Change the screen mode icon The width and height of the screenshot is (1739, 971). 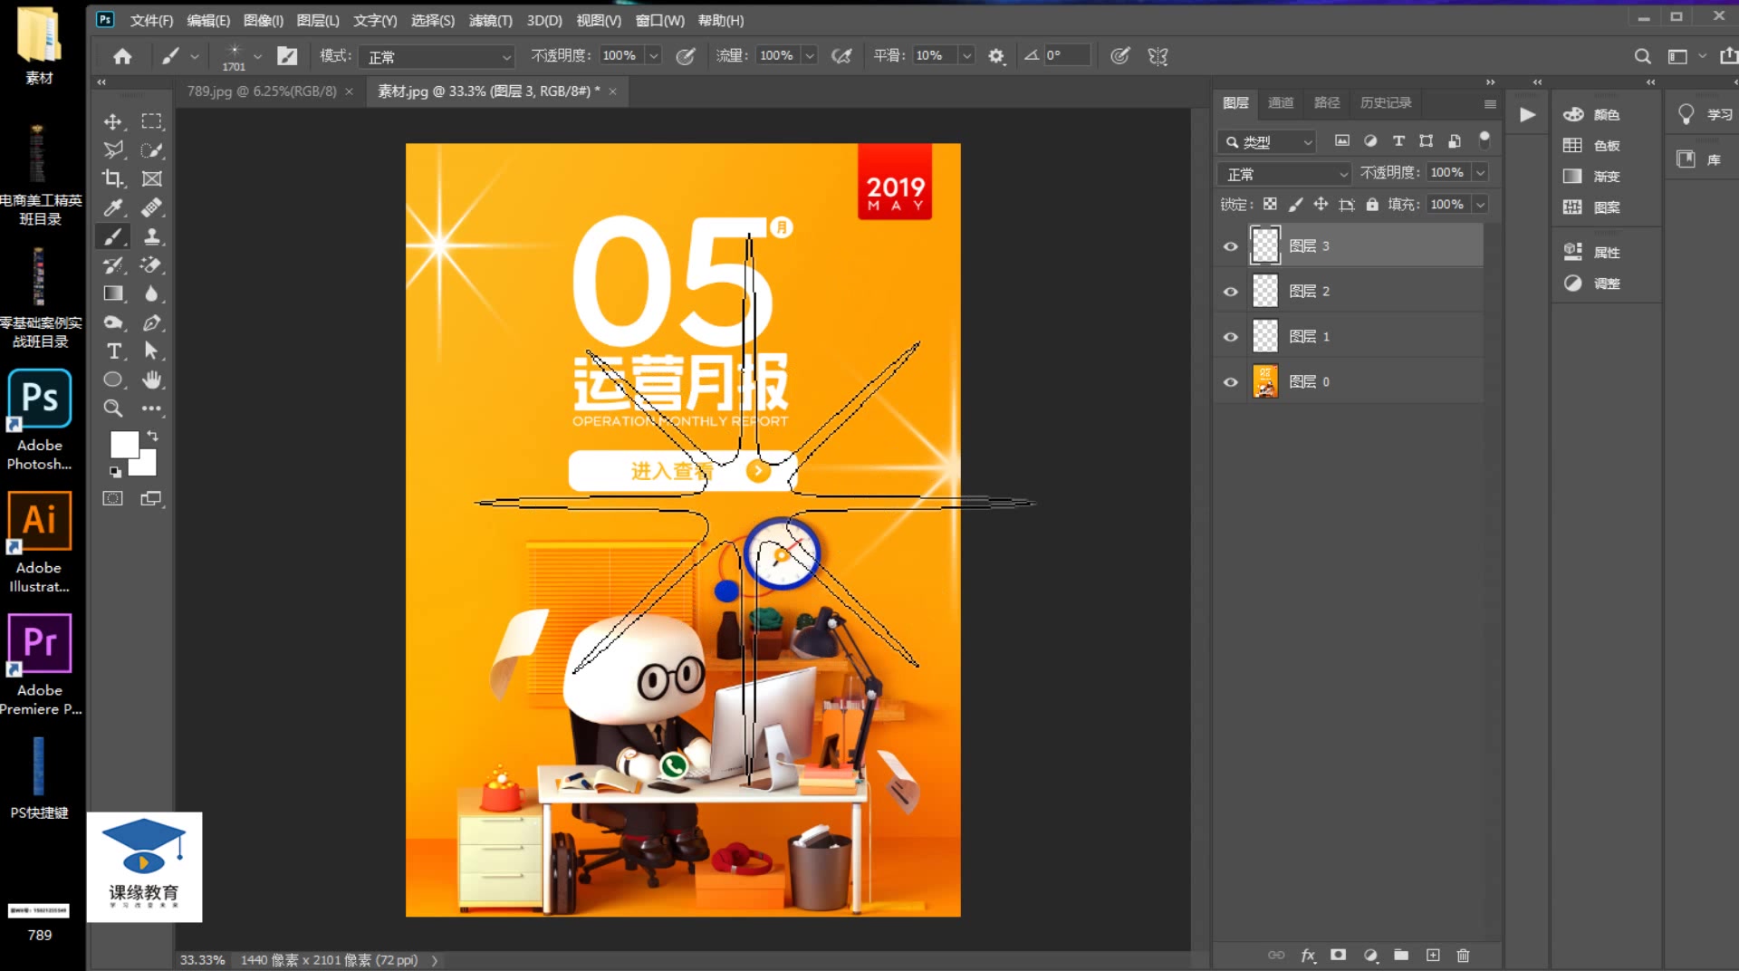[x=151, y=498]
